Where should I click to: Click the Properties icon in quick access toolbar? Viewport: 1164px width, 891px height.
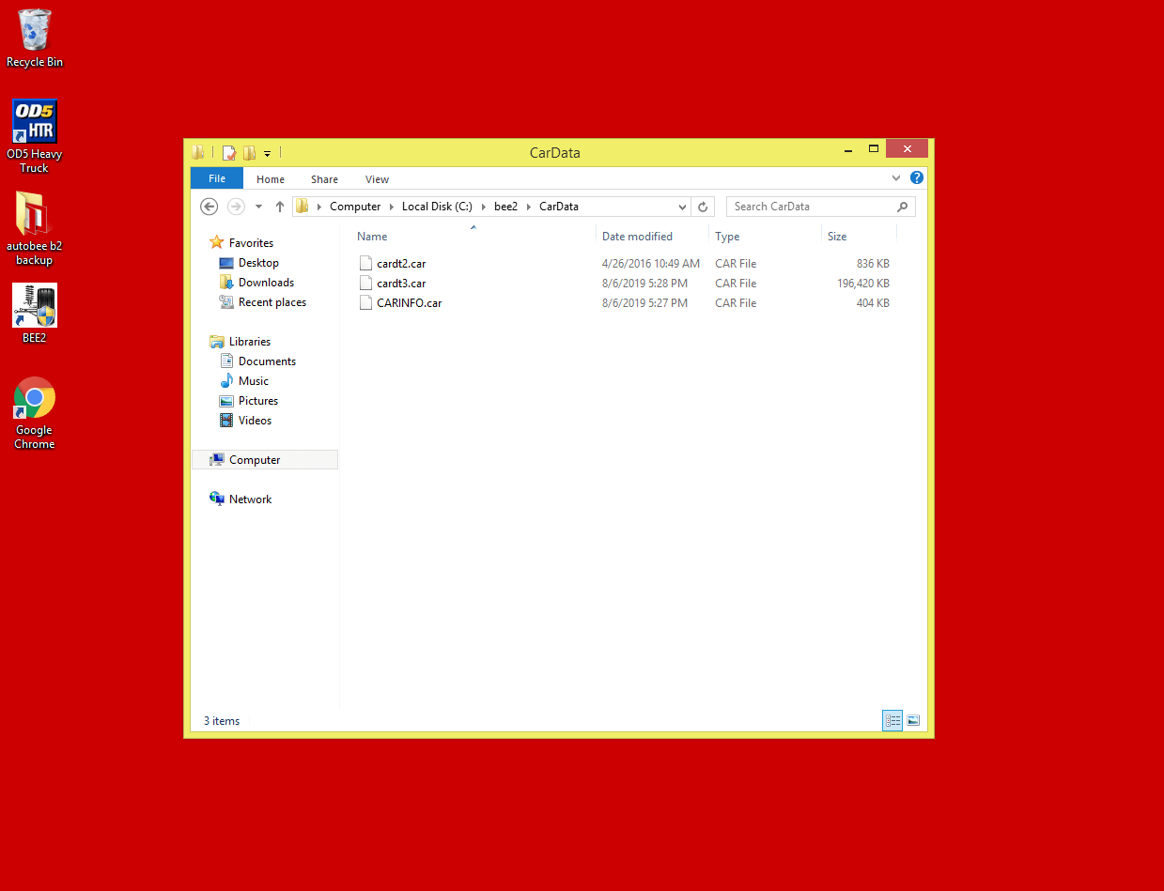tap(228, 152)
